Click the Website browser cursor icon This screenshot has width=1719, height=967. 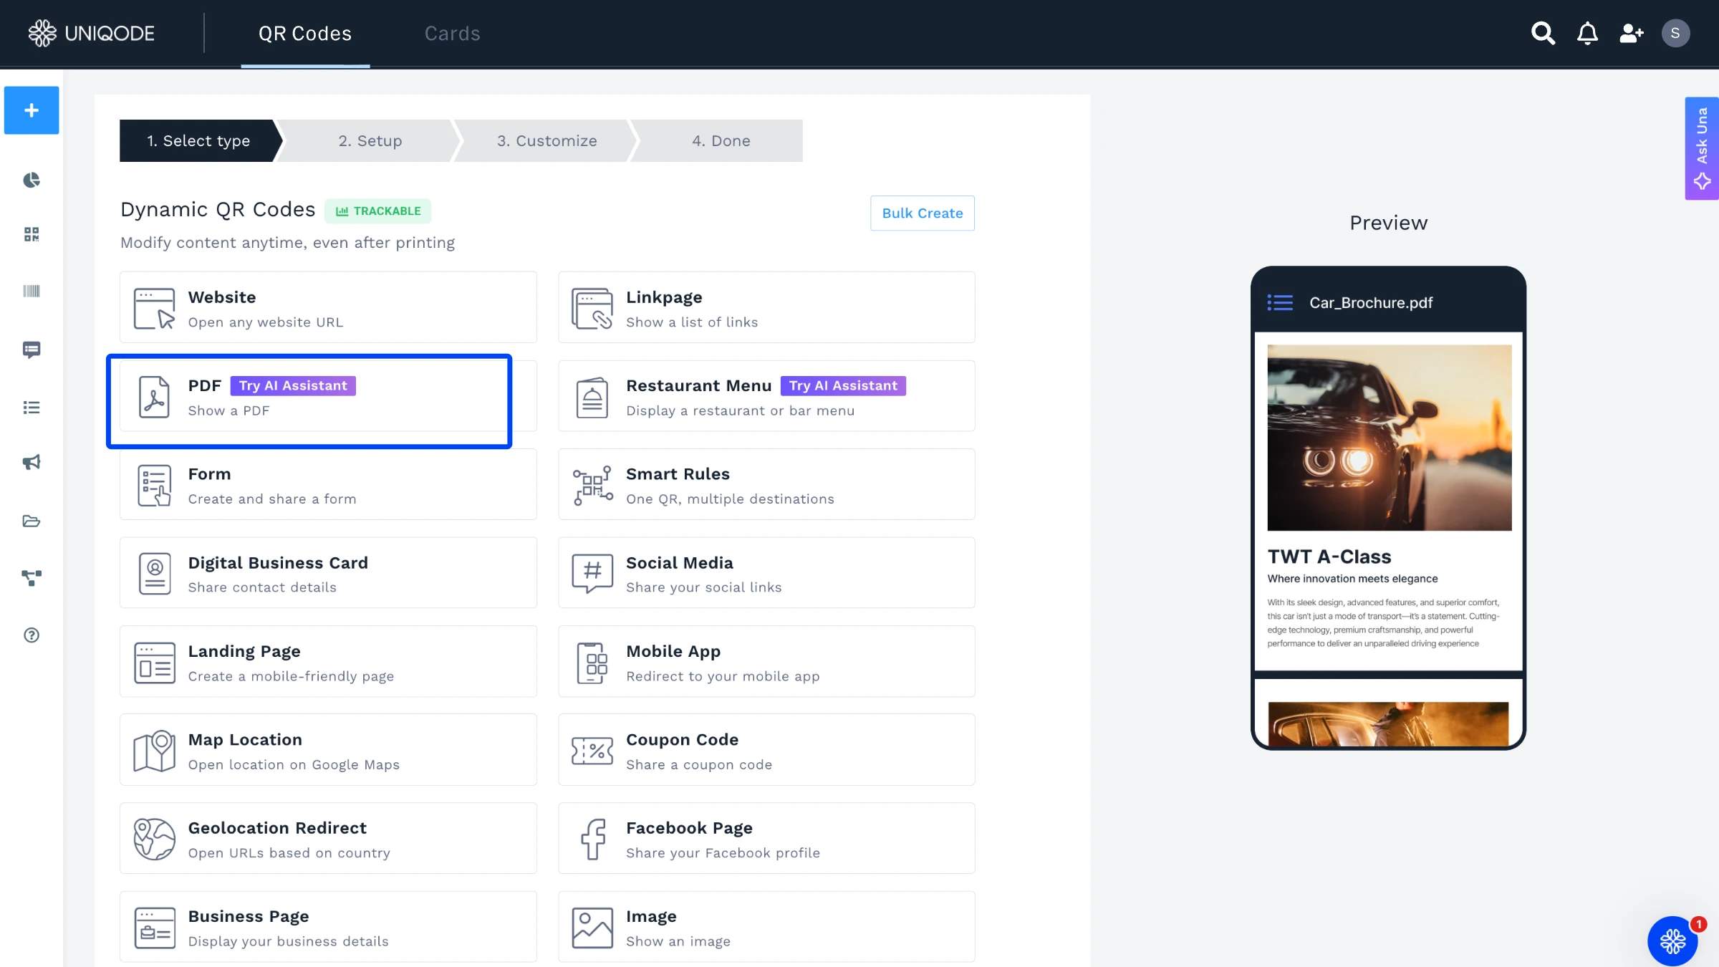coord(154,308)
